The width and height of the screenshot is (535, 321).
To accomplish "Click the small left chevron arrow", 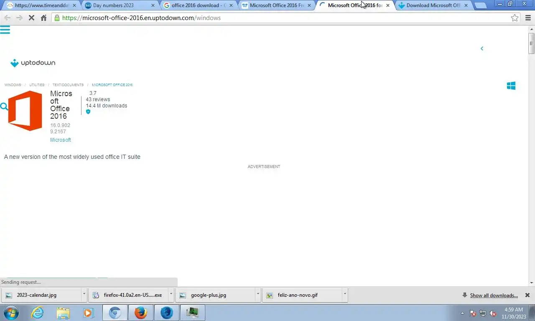I will point(481,48).
